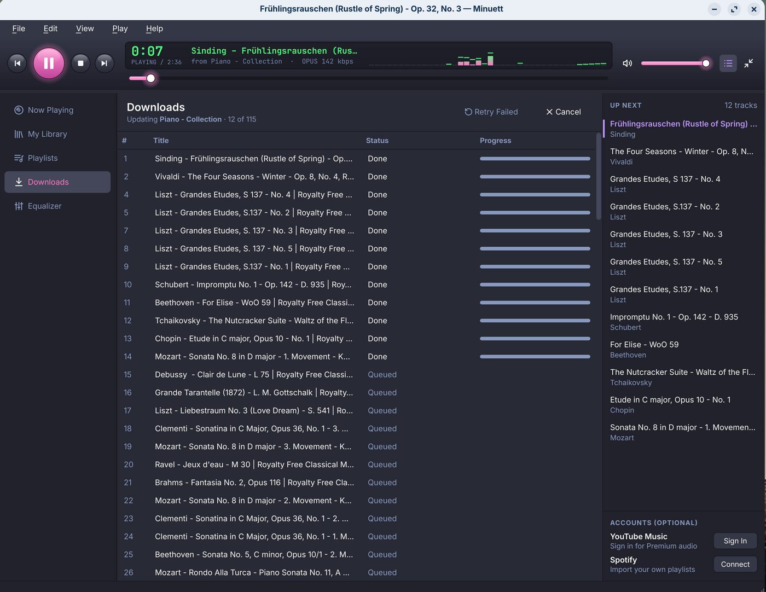The image size is (766, 592).
Task: Open the Edit menu
Action: (x=50, y=28)
